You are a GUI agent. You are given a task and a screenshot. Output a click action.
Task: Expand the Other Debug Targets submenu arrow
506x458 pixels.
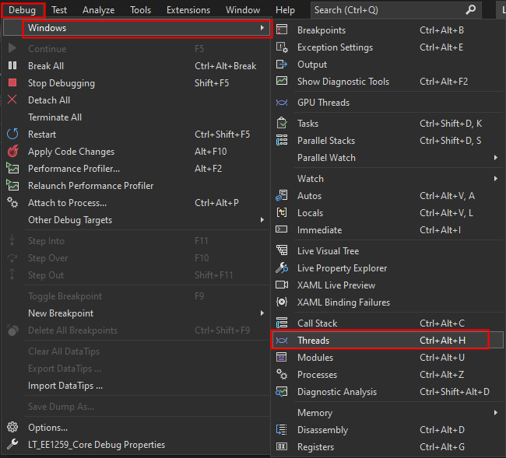262,220
